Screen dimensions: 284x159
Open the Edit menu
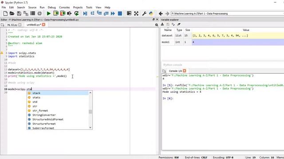[12, 8]
